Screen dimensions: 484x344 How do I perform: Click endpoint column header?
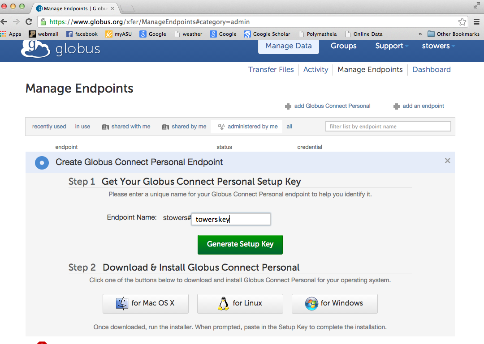66,147
